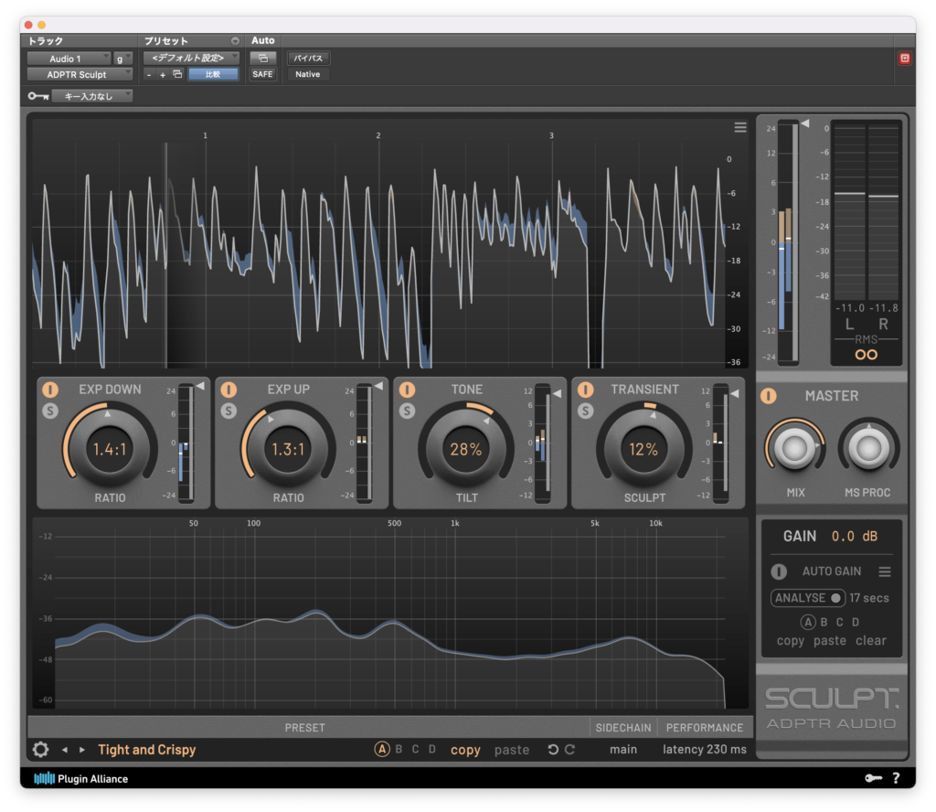
Task: Go to the next preset arrow
Action: click(x=82, y=750)
